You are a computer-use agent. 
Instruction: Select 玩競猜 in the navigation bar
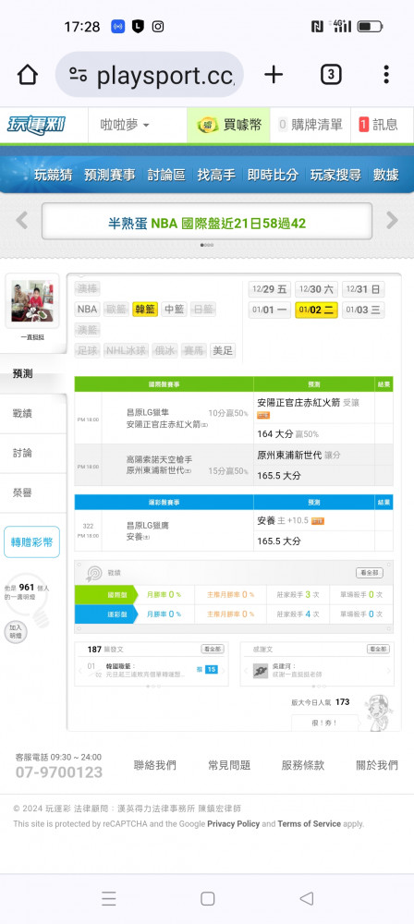point(53,175)
